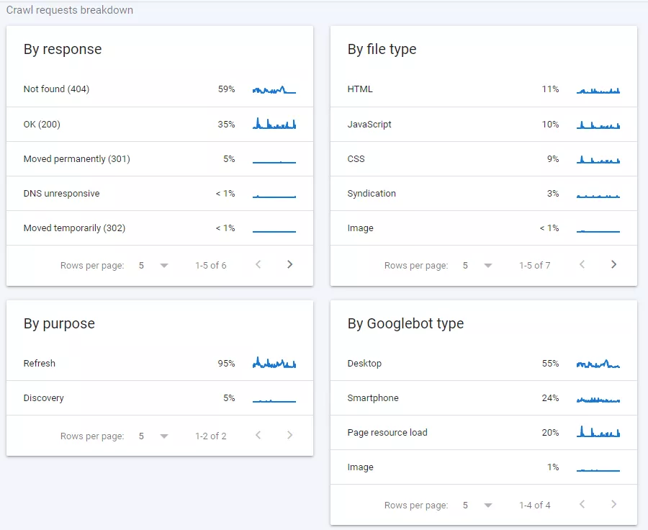Open the HTML file type row
648x530 pixels.
coord(484,89)
